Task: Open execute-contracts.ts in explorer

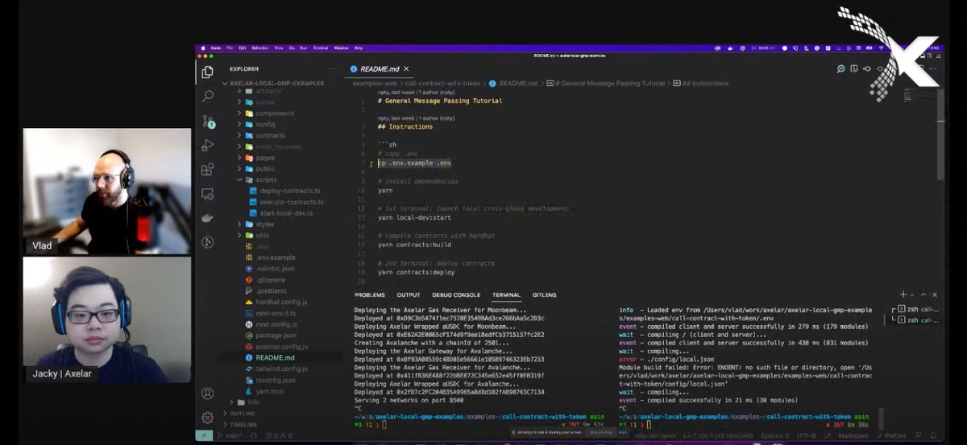Action: point(292,202)
